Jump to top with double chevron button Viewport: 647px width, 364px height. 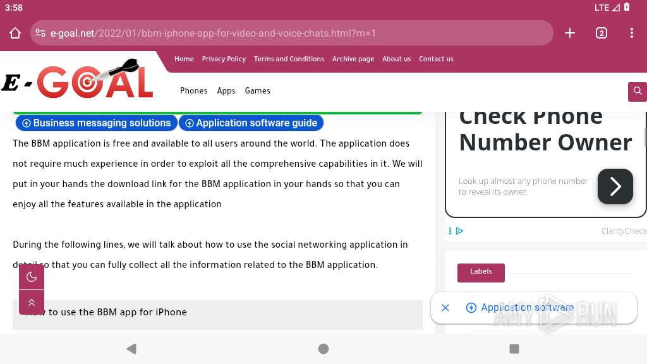32,303
